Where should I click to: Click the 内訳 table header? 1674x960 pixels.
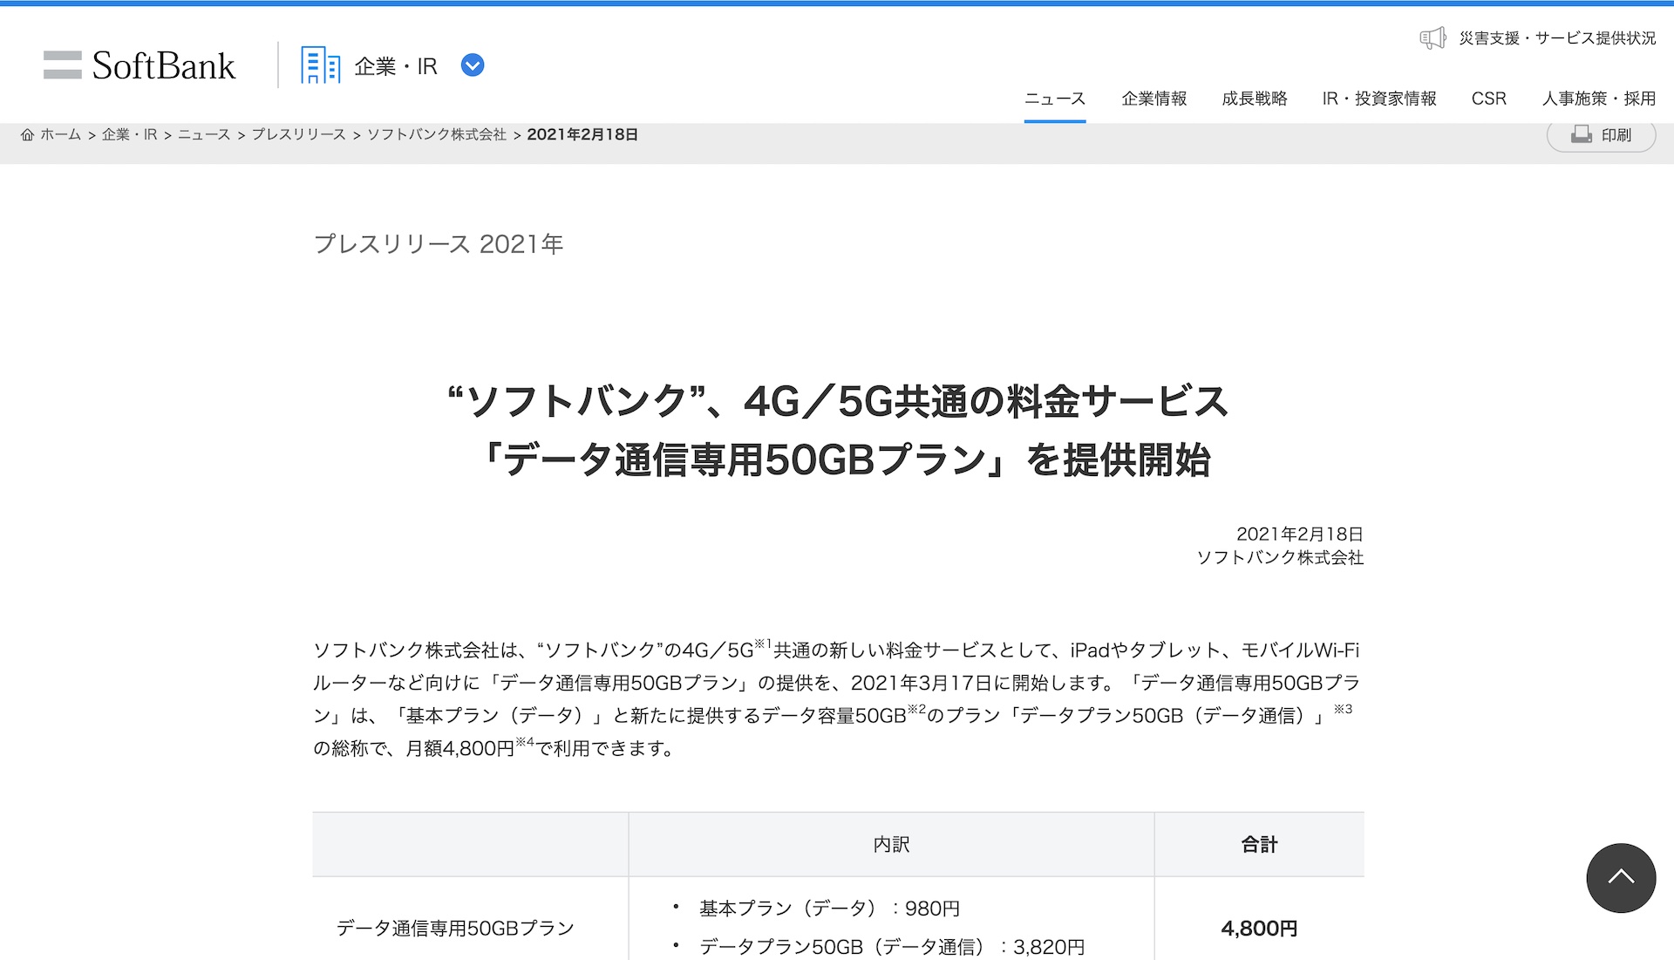[891, 844]
